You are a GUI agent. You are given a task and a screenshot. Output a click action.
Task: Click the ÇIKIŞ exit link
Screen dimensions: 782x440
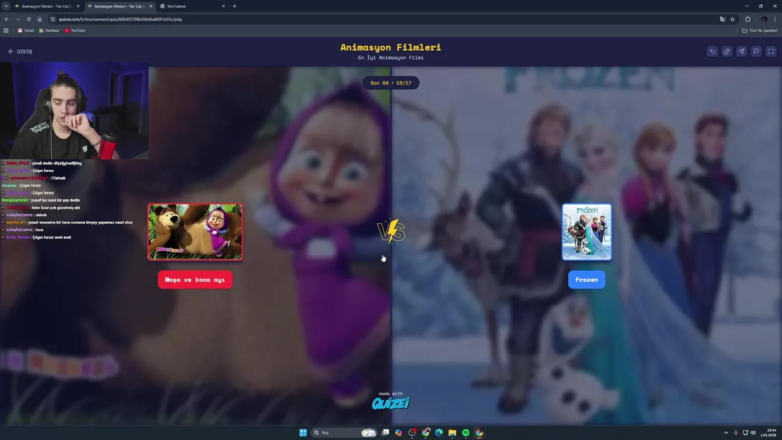click(20, 51)
